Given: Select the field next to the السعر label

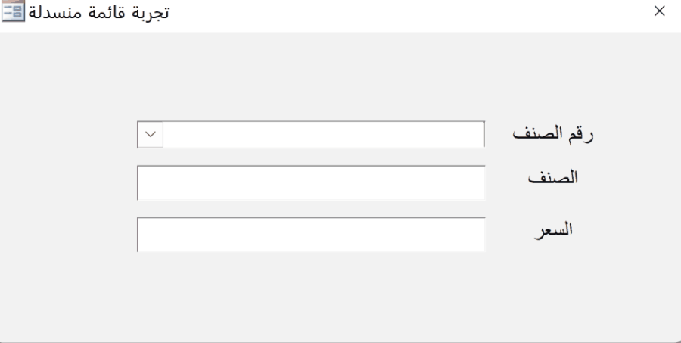Looking at the screenshot, I should point(310,234).
